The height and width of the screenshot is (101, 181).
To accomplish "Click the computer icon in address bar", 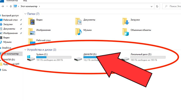I will 15,6.
